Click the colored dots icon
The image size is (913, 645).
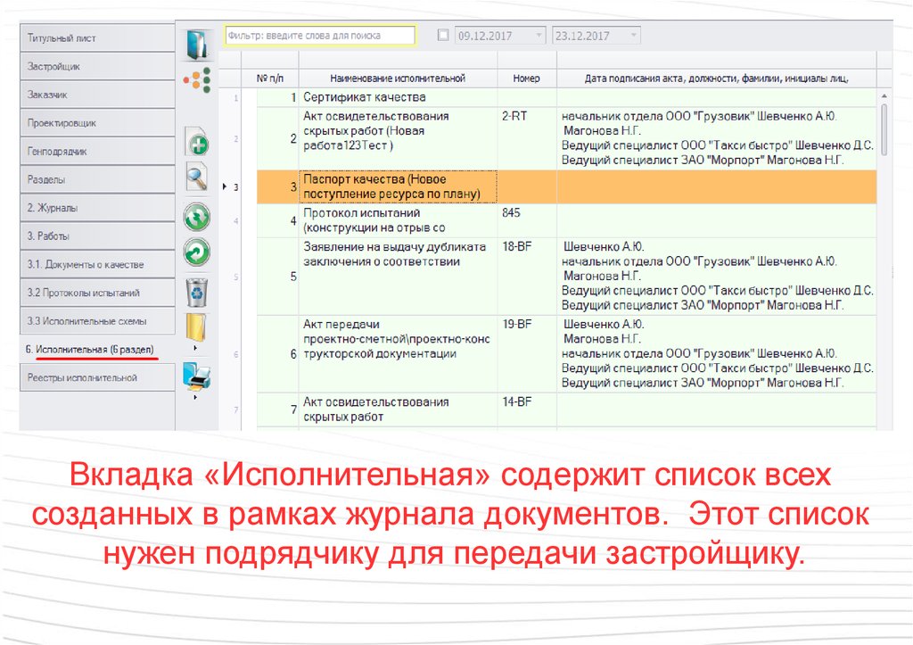(196, 79)
